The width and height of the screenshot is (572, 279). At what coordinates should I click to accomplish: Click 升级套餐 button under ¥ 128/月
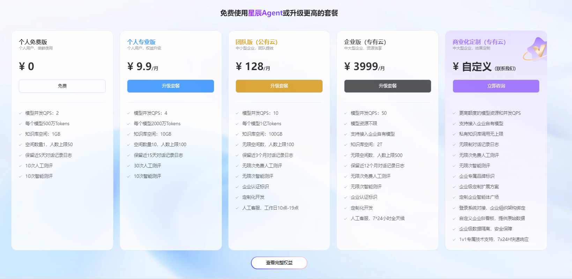[279, 86]
